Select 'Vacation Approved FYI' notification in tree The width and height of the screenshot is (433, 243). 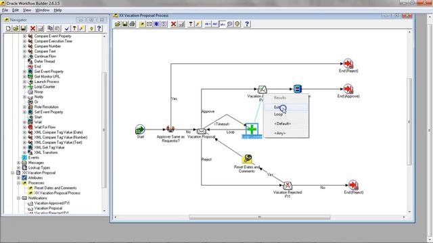click(52, 203)
